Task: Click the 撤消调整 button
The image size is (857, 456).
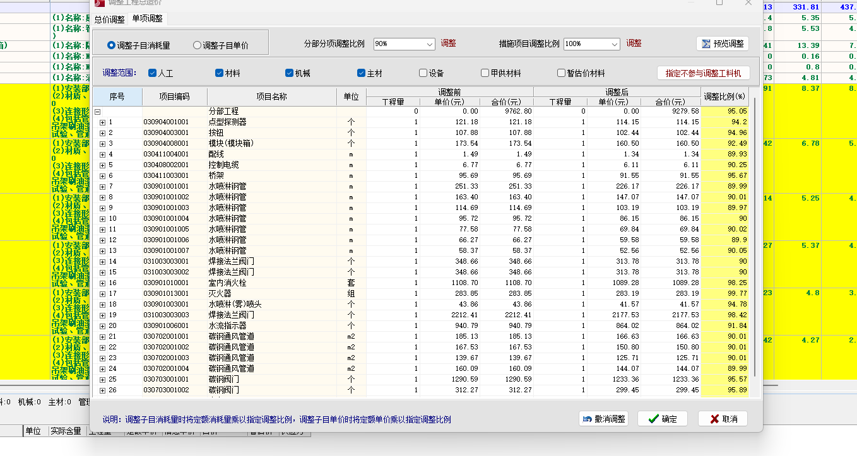Action: coord(603,419)
